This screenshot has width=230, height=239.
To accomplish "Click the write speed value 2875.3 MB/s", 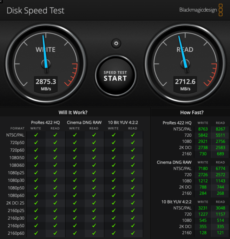I will tap(46, 84).
